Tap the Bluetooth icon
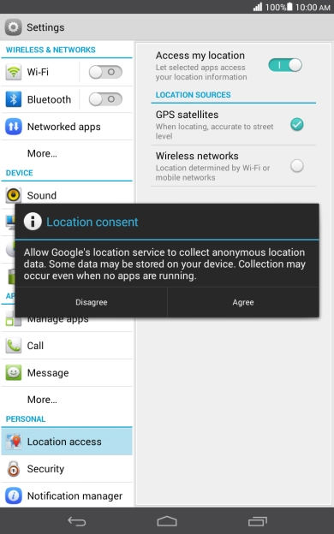334x534 pixels. pos(14,99)
